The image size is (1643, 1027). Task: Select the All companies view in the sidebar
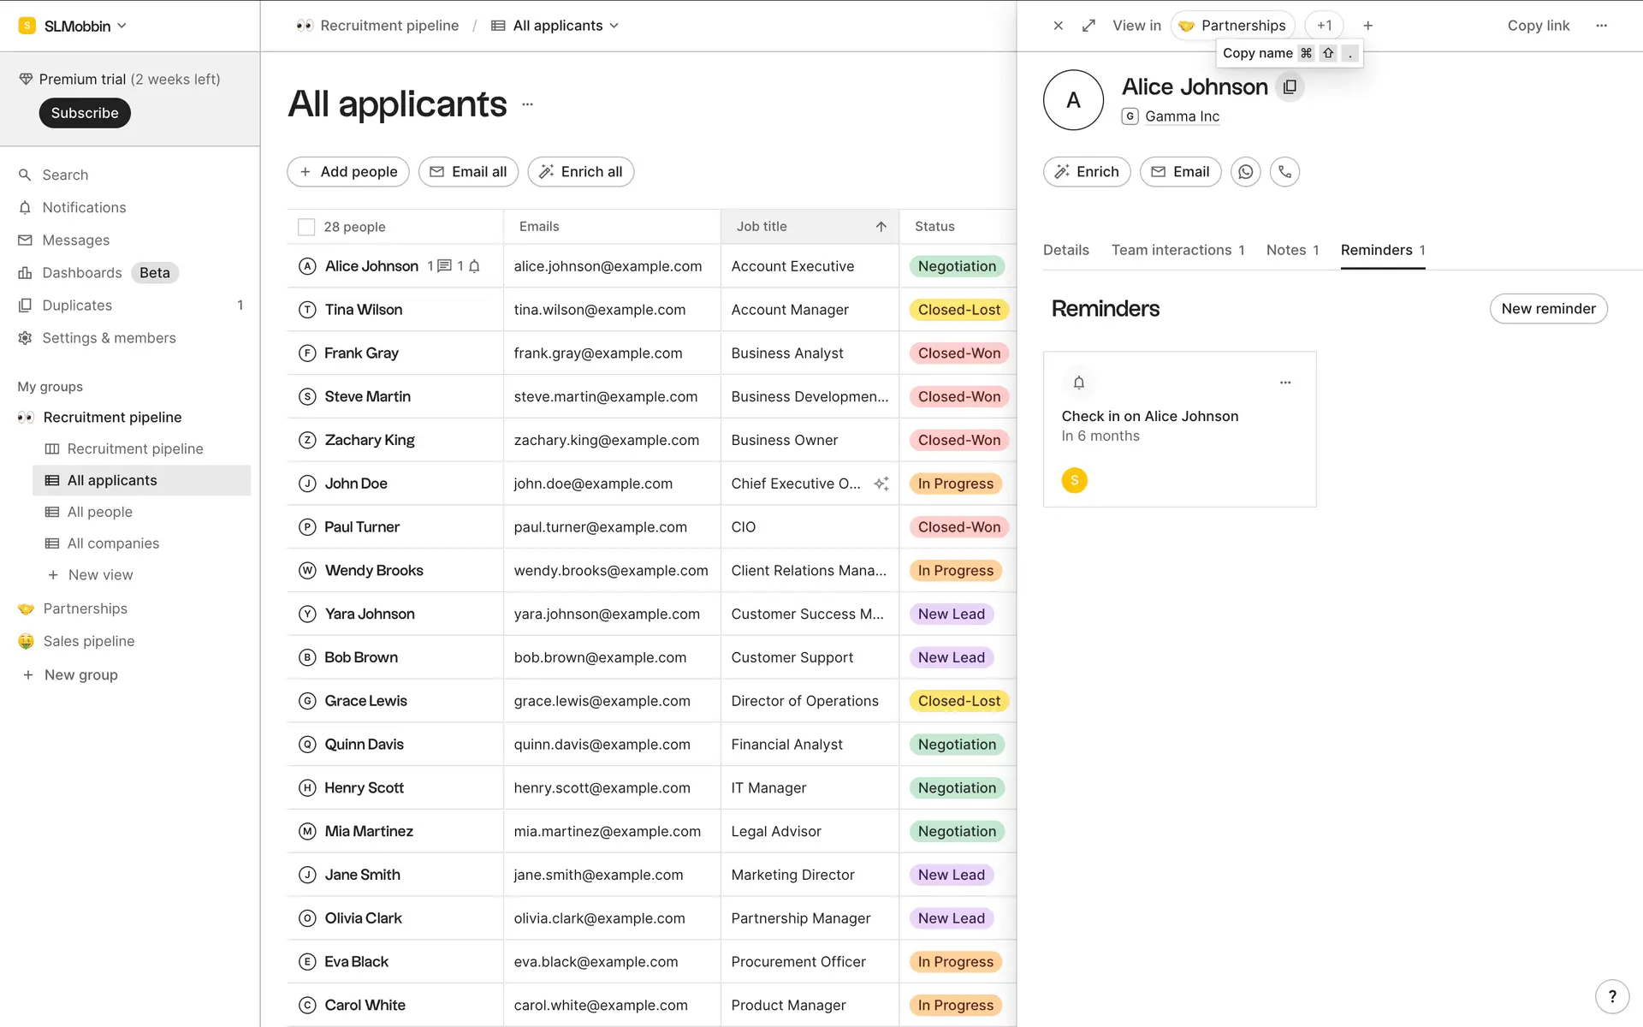[x=113, y=543]
